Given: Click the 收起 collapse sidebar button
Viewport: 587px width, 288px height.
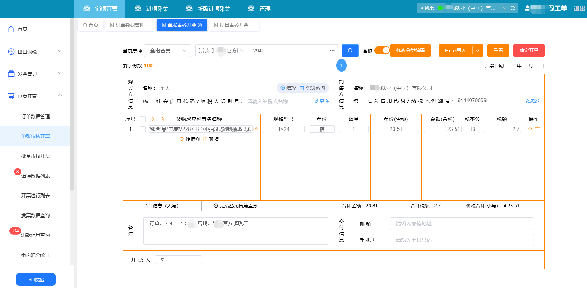Looking at the screenshot, I should [x=36, y=279].
